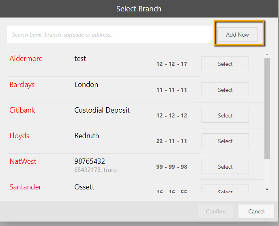The height and width of the screenshot is (226, 279).
Task: Click the Select Branch dialog title
Action: (139, 9)
